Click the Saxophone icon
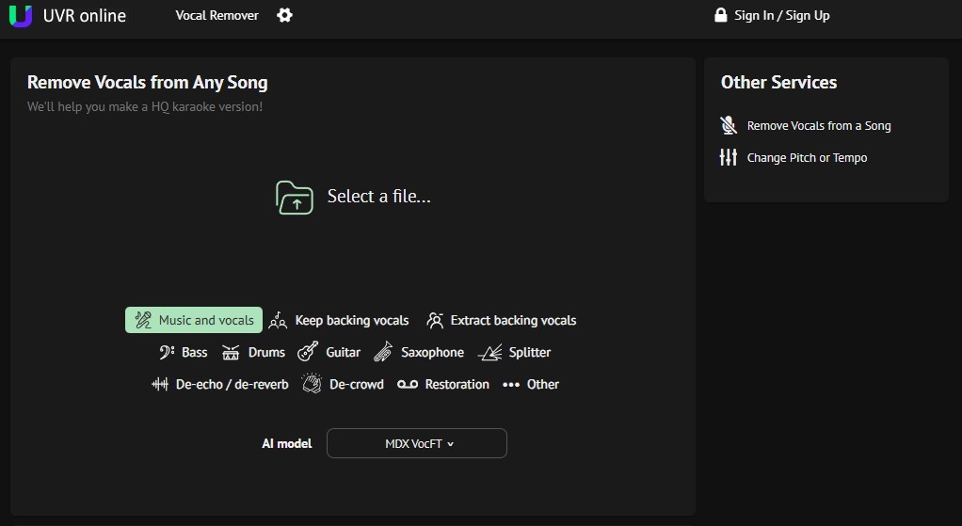The height and width of the screenshot is (526, 962). click(x=383, y=353)
